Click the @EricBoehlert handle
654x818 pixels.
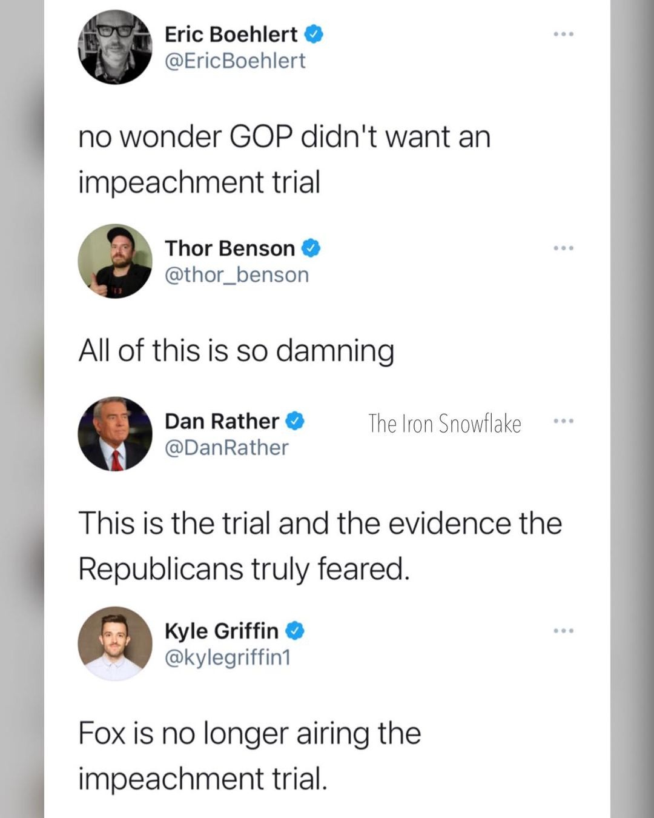(235, 61)
